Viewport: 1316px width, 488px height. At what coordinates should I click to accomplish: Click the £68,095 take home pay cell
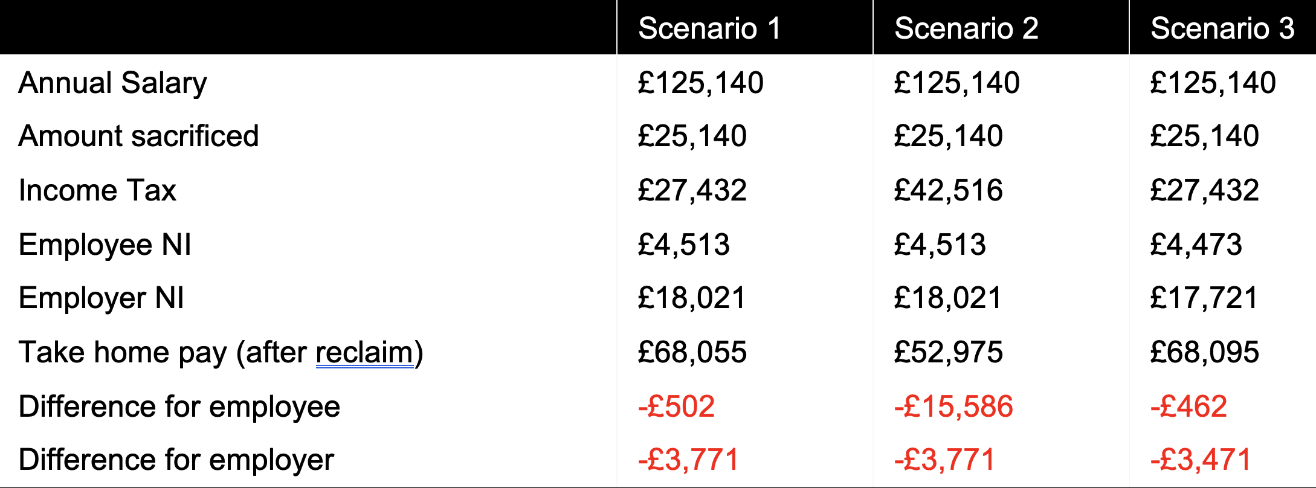coord(1205,352)
